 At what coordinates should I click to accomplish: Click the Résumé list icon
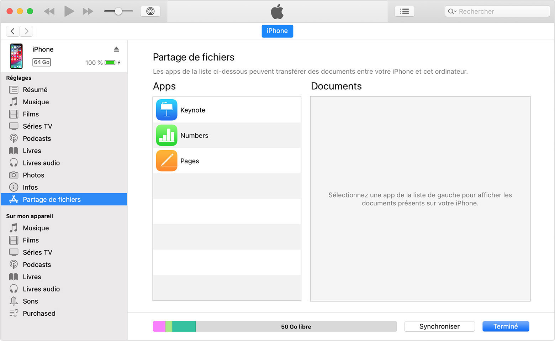click(14, 90)
